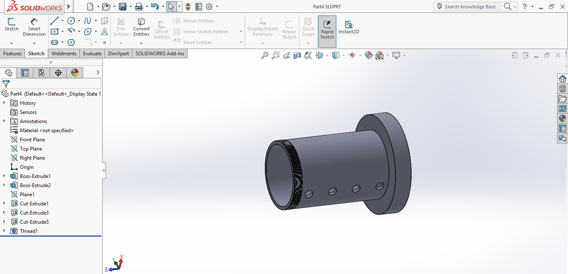Screen dimensions: 568x274
Task: Select the 3-point Arc tool
Action: click(x=72, y=32)
